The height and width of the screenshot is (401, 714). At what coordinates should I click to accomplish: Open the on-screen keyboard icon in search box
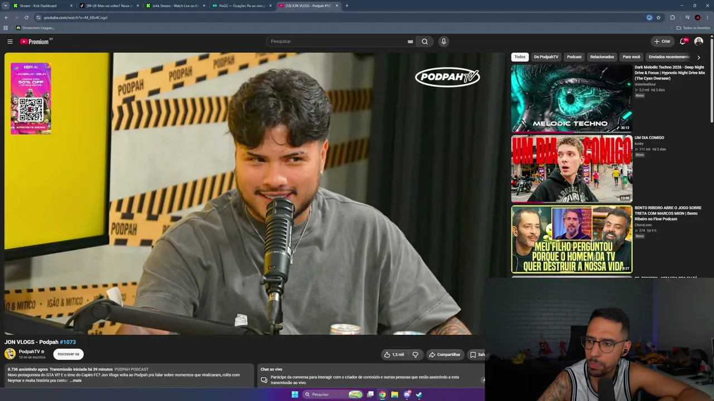click(x=411, y=42)
